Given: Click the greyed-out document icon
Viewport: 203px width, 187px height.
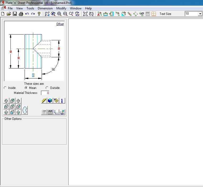Looking at the screenshot, I should coord(44,112).
